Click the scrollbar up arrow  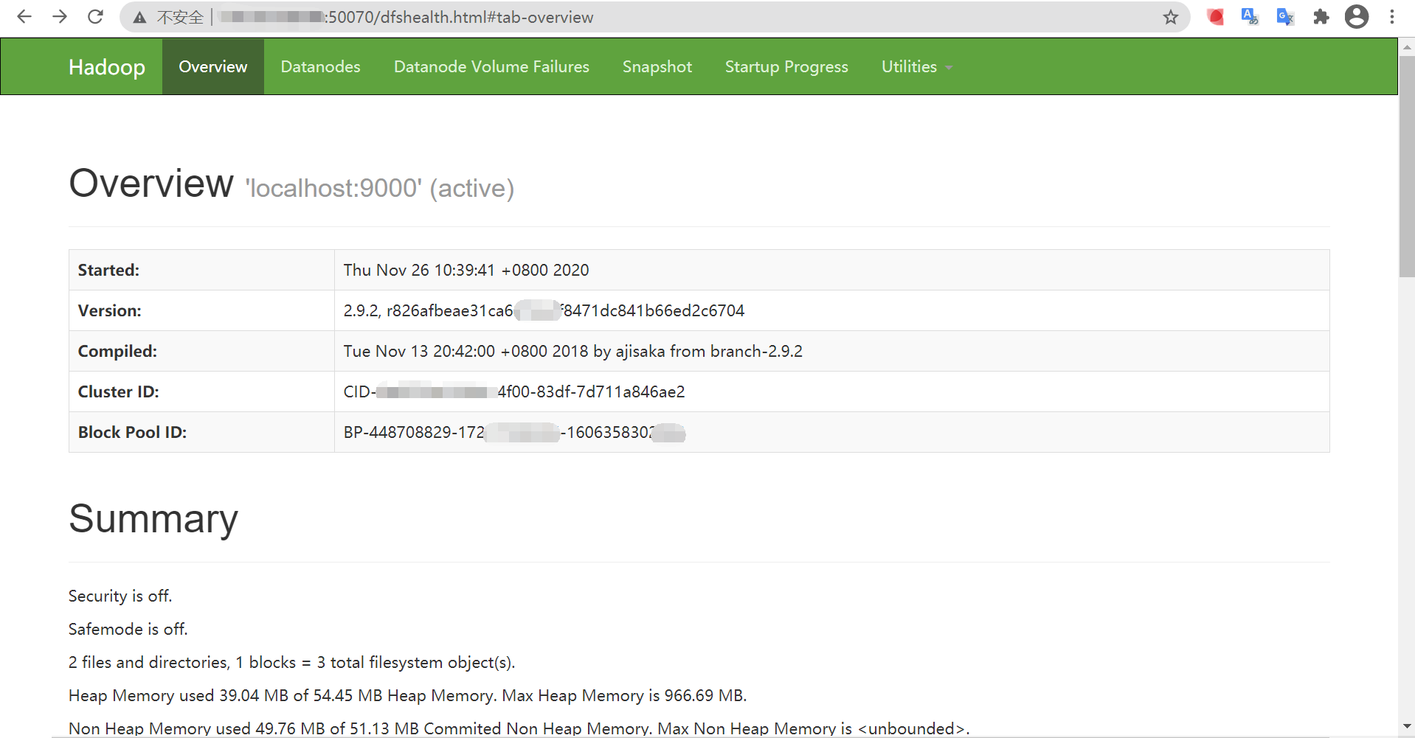1407,46
